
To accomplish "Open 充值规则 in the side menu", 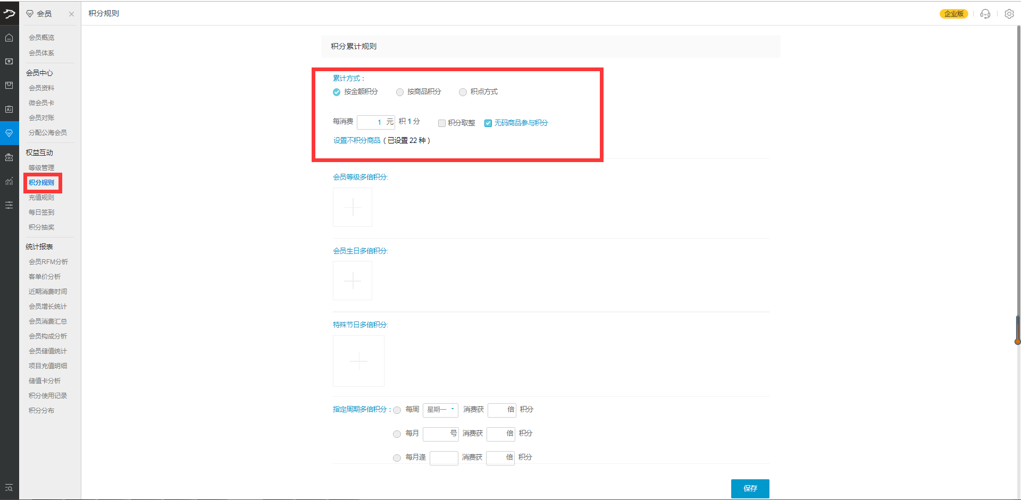I will point(41,198).
